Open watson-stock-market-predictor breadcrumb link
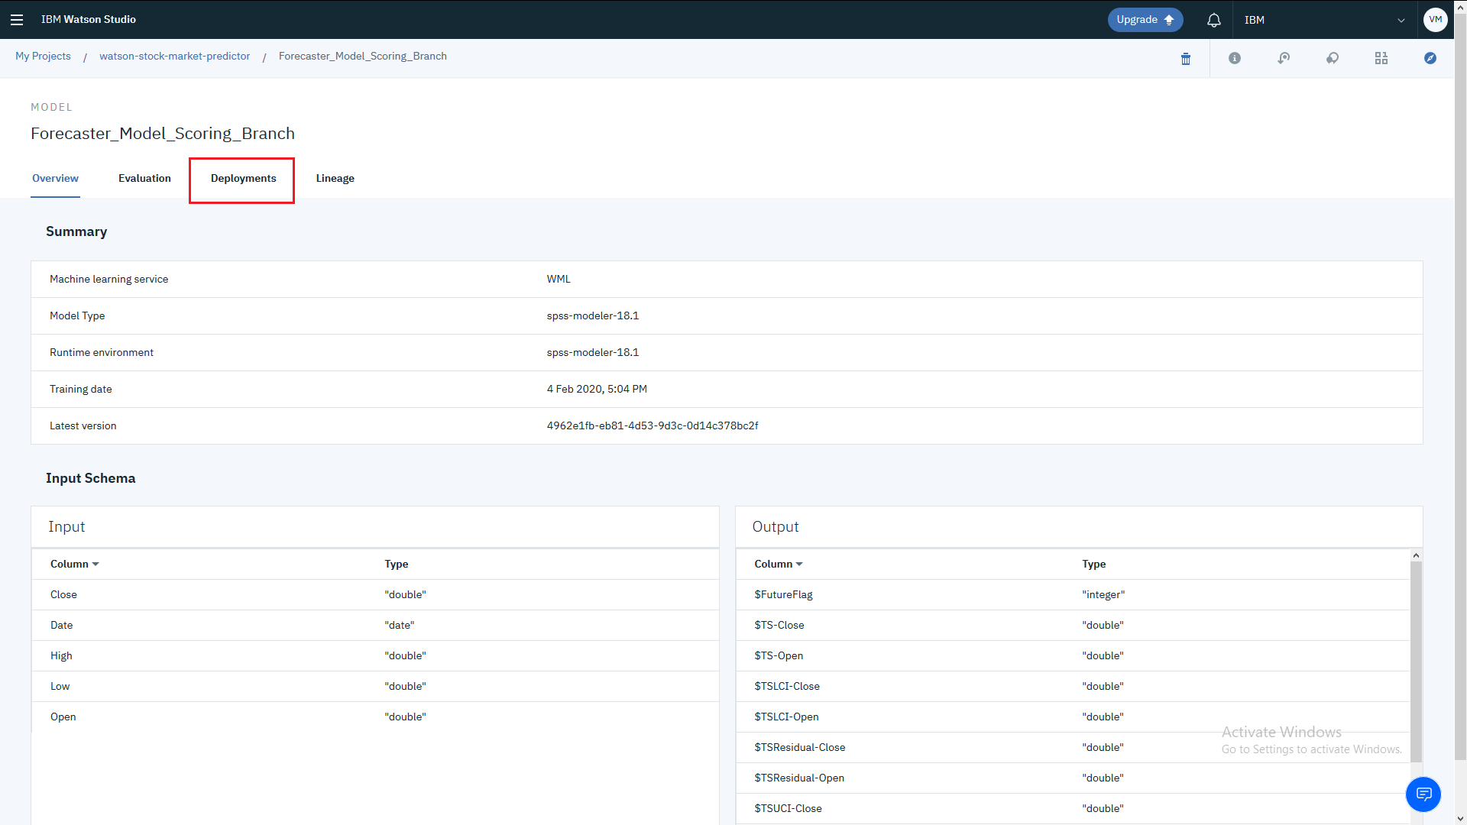Viewport: 1467px width, 825px height. 174,57
